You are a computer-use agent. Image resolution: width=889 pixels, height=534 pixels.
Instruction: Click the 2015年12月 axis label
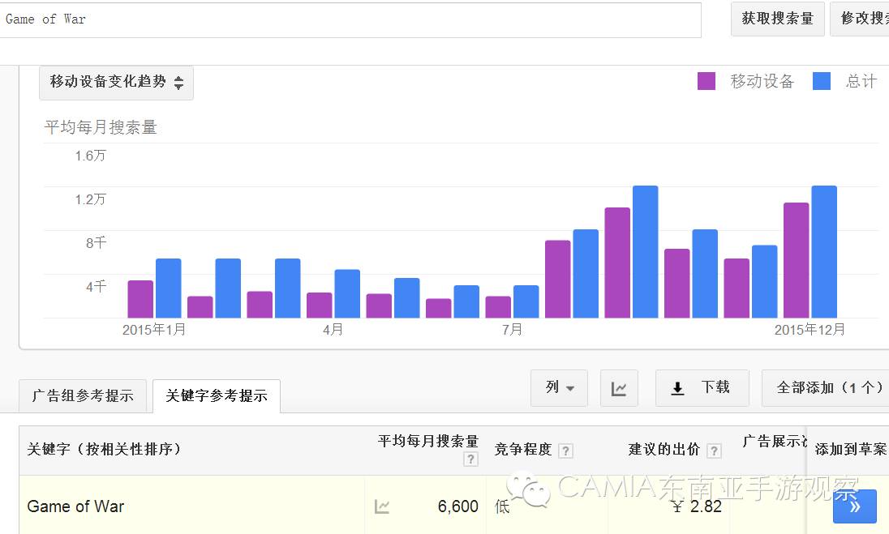coord(810,330)
